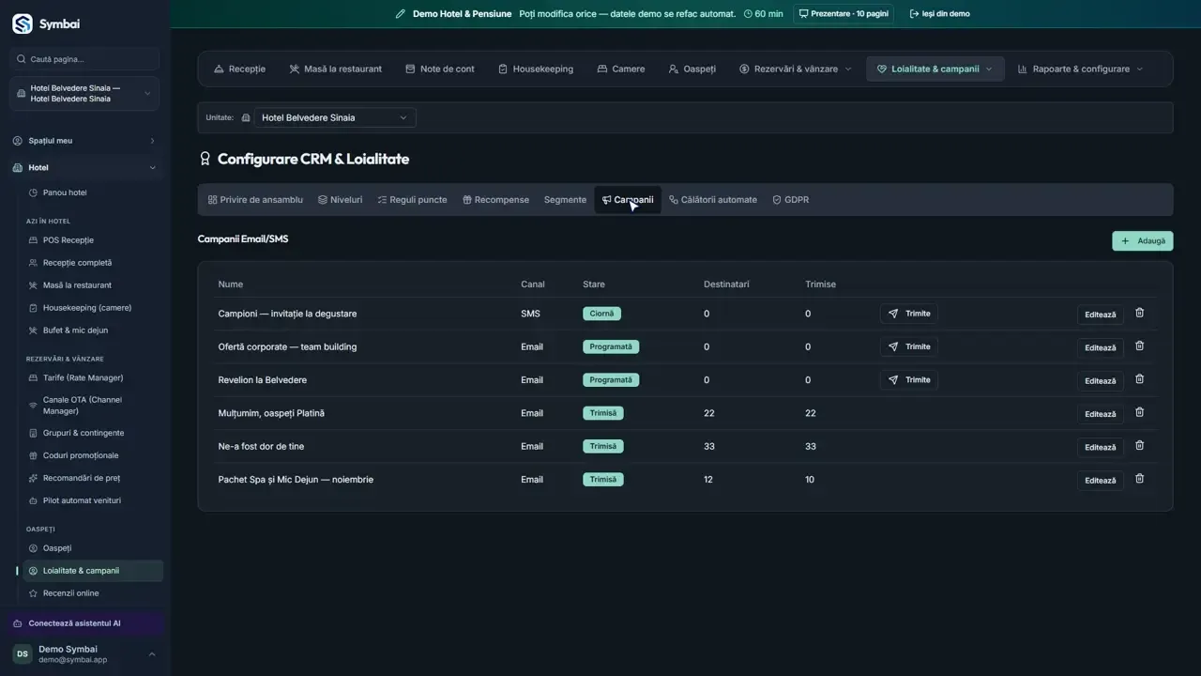Click Trimite for Revelion la Belvedere

(908, 379)
